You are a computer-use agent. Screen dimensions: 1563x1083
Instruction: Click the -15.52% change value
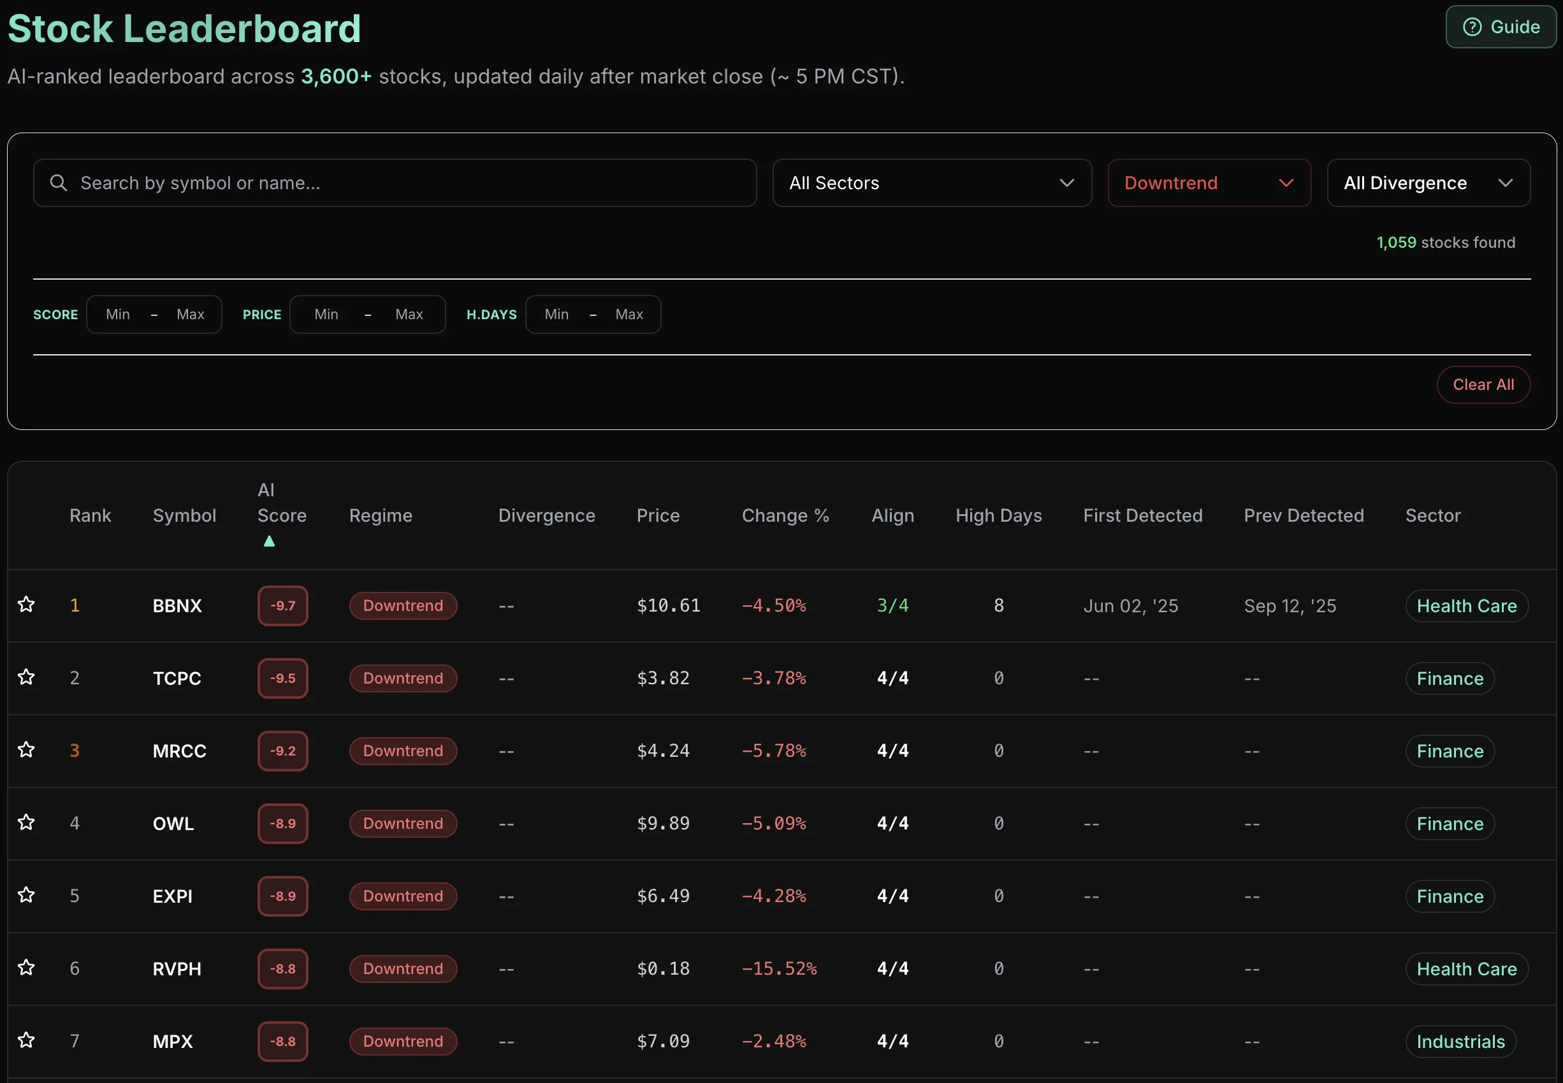click(x=780, y=968)
